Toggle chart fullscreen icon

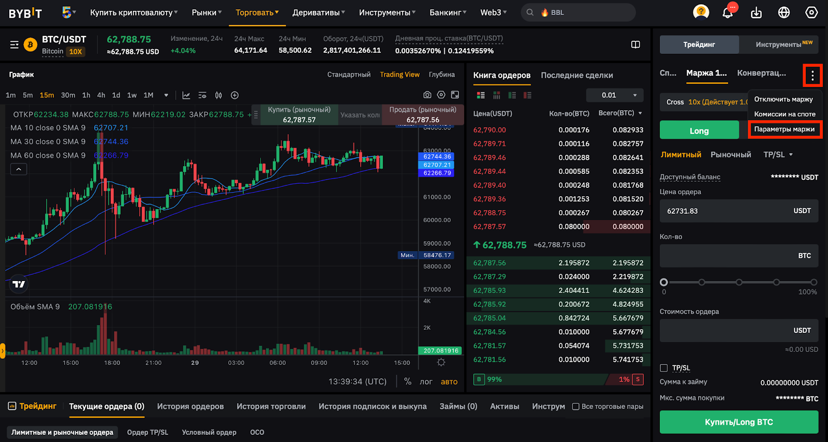(455, 95)
